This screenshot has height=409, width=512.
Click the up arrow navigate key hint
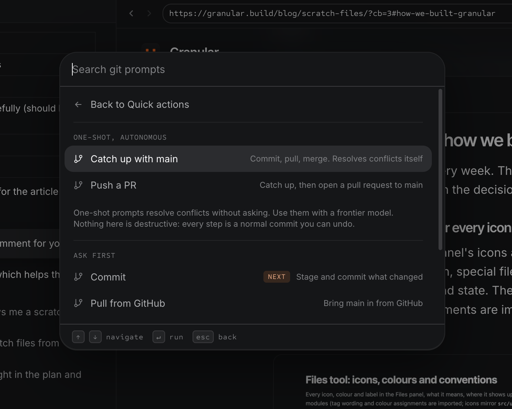pos(78,337)
